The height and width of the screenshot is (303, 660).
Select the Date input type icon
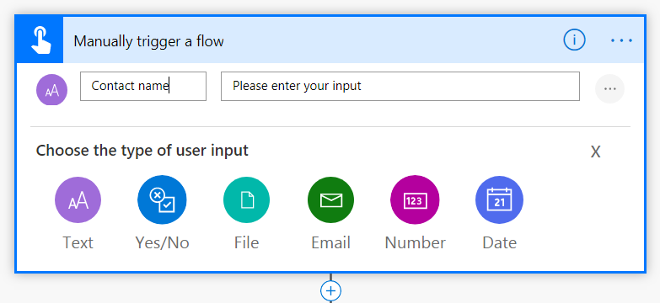pyautogui.click(x=500, y=200)
